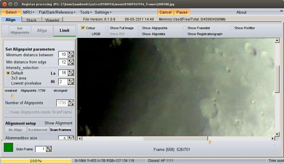Click the green status color square
284x164 pixels.
[x=8, y=147]
